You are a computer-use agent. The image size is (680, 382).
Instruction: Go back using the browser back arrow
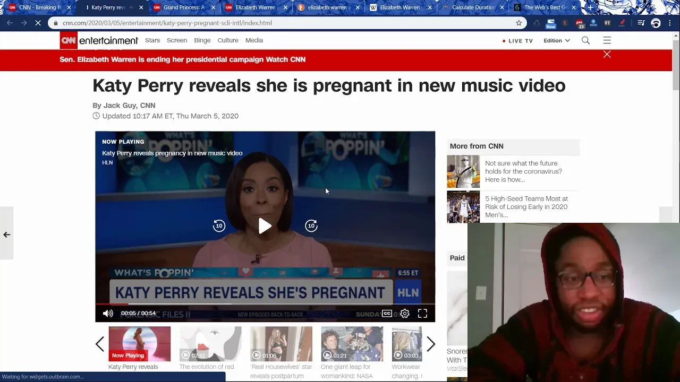(x=10, y=23)
